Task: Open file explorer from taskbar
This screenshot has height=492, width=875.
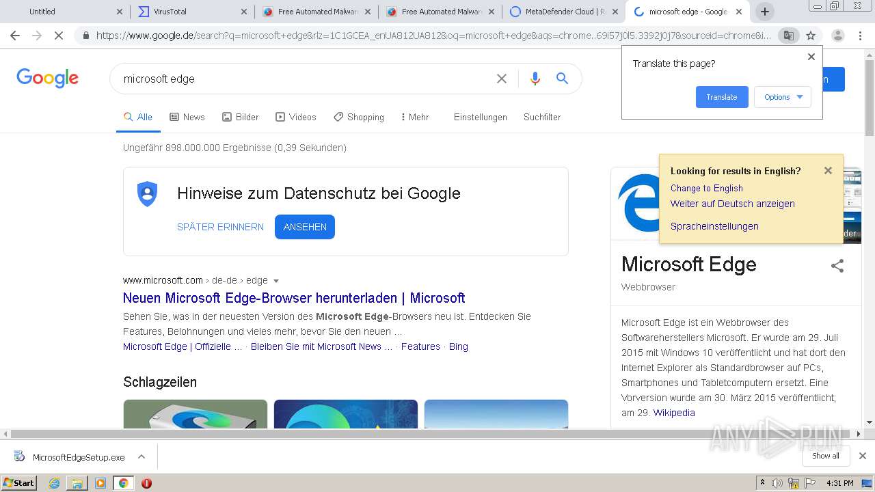Action: coord(77,483)
